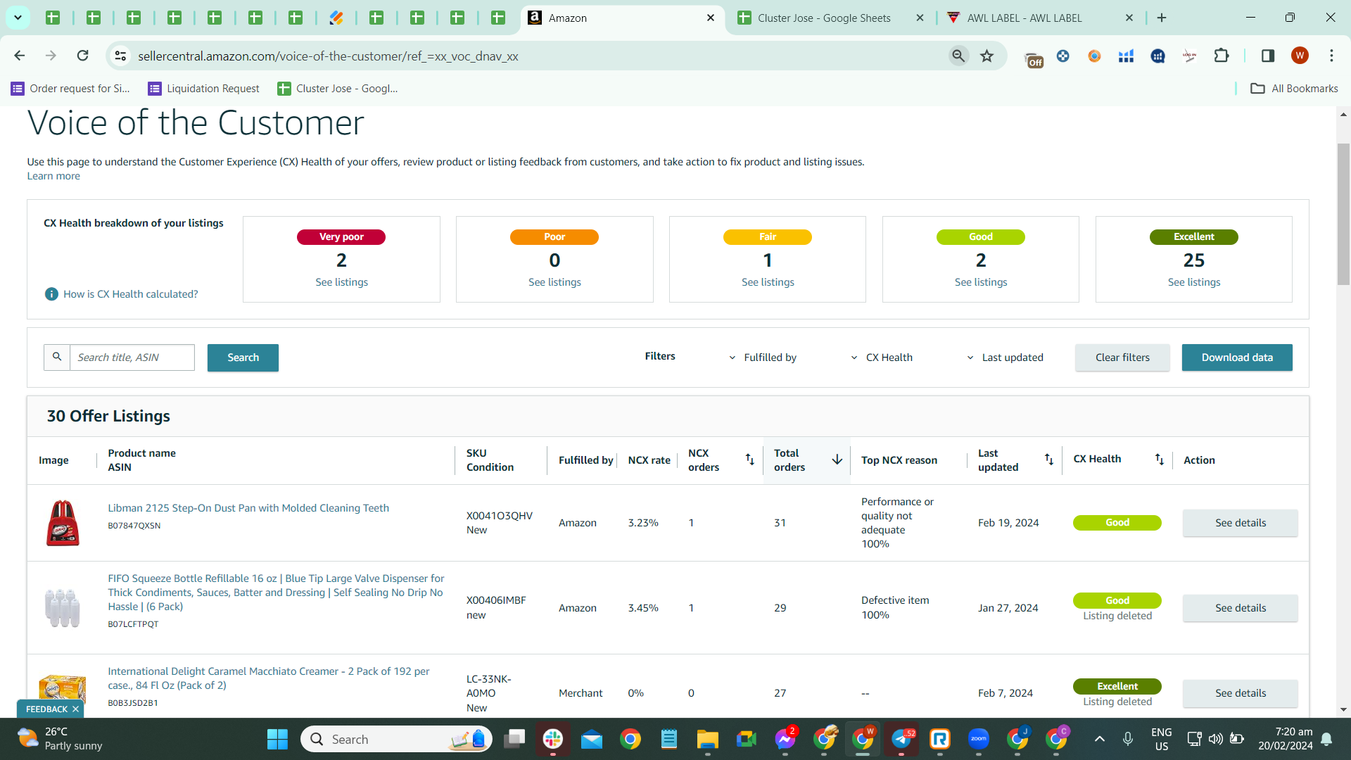The width and height of the screenshot is (1351, 760).
Task: Open Telegram from the taskbar
Action: tap(901, 739)
